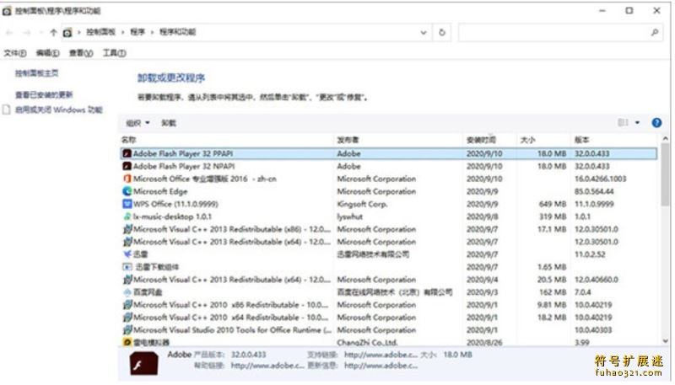Go up one folder level arrow
The height and width of the screenshot is (385, 675).
click(x=53, y=32)
